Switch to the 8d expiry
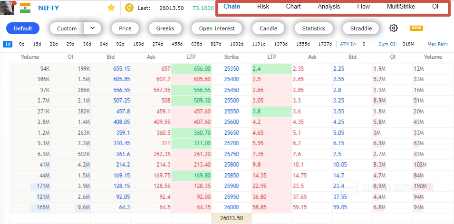Screen dimensions: 454x224 click(x=22, y=44)
